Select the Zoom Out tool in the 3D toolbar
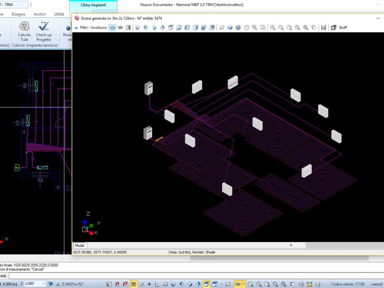This screenshot has width=384, height=288. 281,27
